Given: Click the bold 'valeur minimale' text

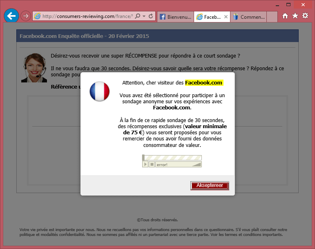Looking at the screenshot, I should point(206,127).
